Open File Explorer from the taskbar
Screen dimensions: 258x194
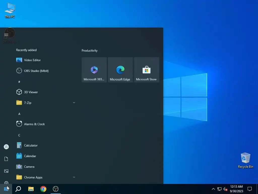[x=31, y=189]
